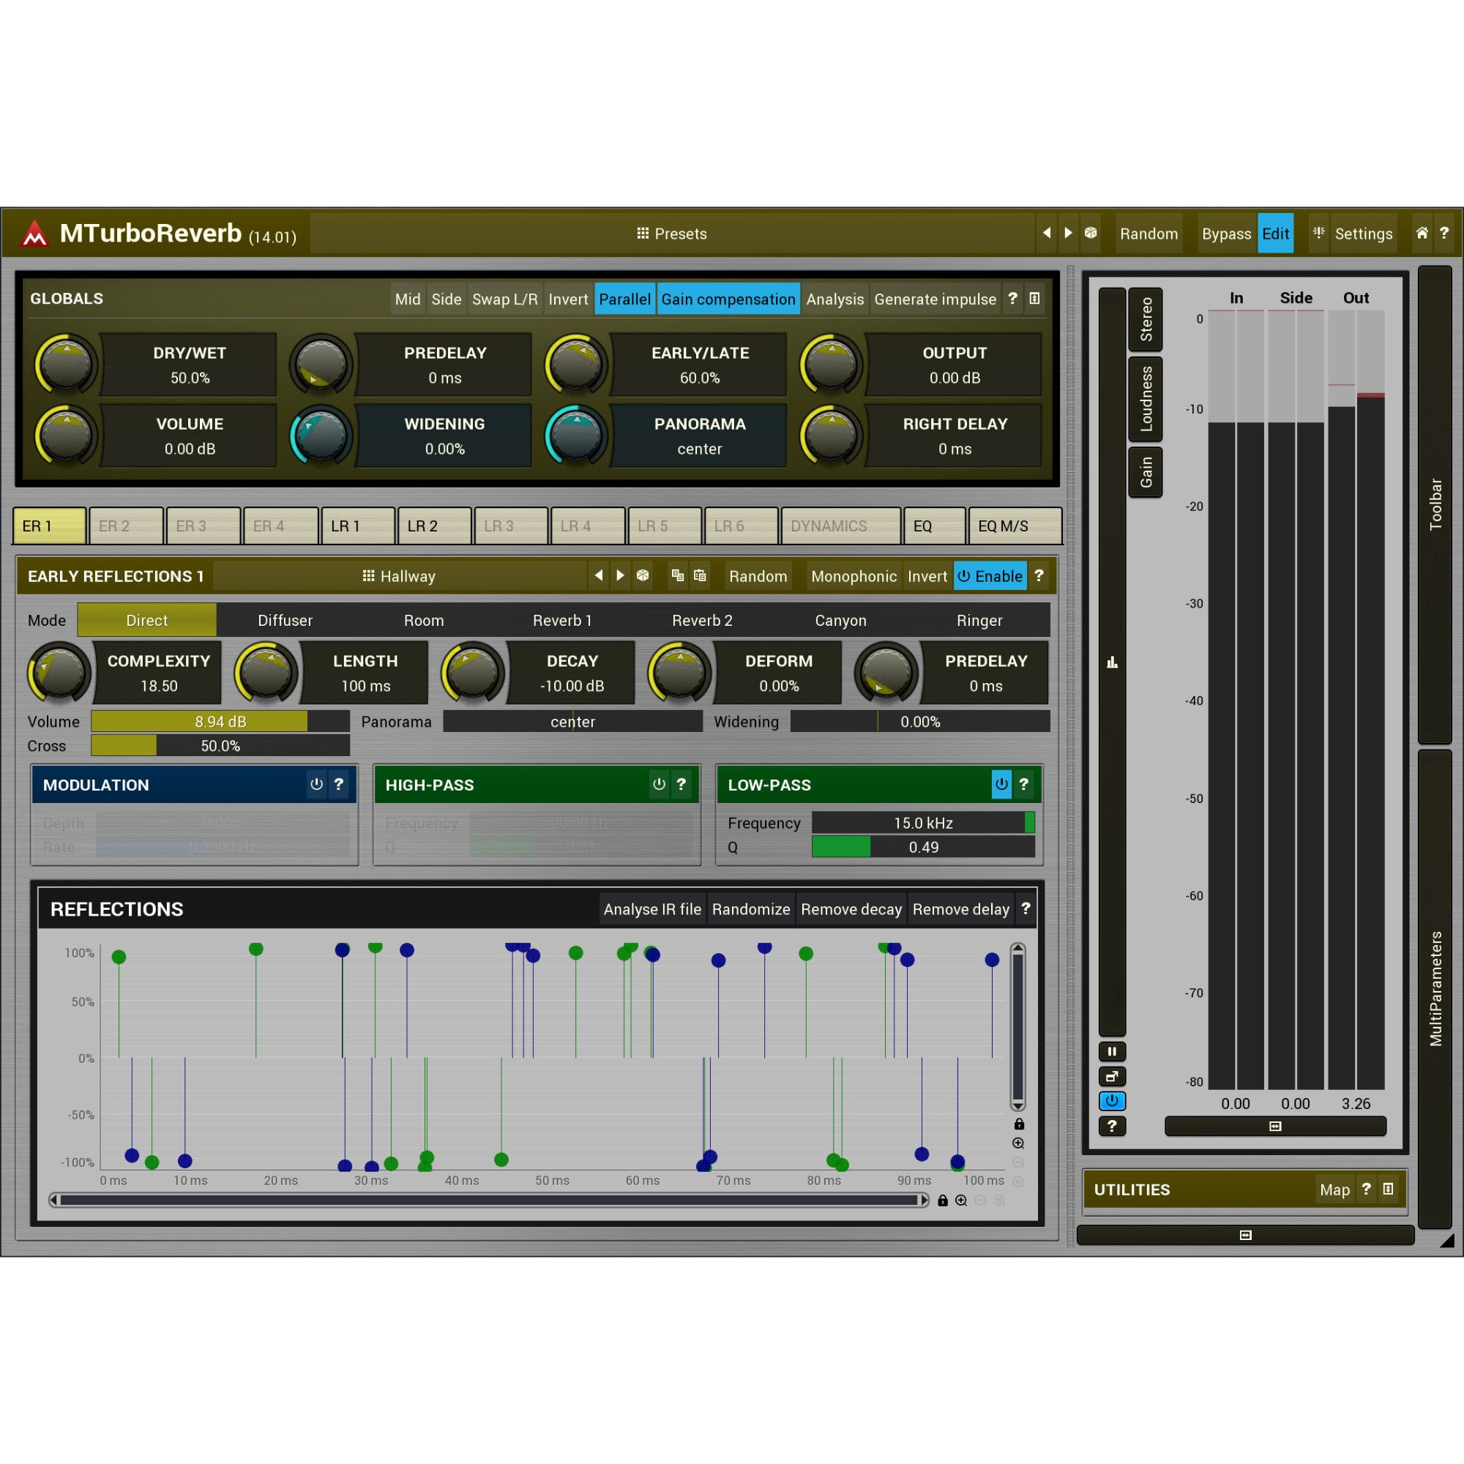Viewport: 1464px width, 1464px height.
Task: Go to previous global preset arrow
Action: point(1047,234)
